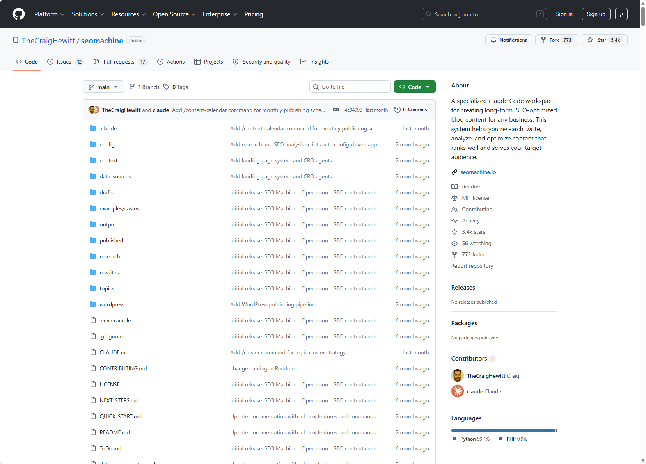Expand commit message ellipsis icon
The width and height of the screenshot is (646, 464).
336,110
